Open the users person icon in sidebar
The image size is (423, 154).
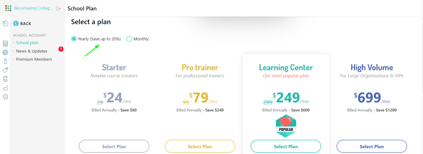pyautogui.click(x=5, y=61)
